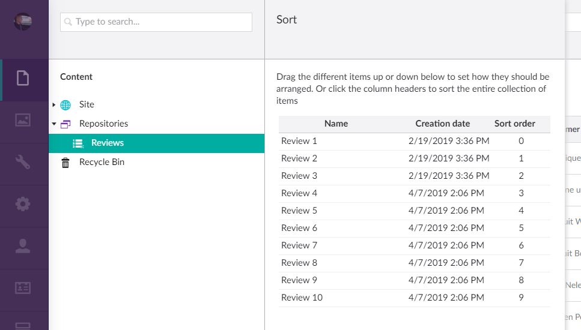Open the Forms section icon at bottom

[x=23, y=326]
